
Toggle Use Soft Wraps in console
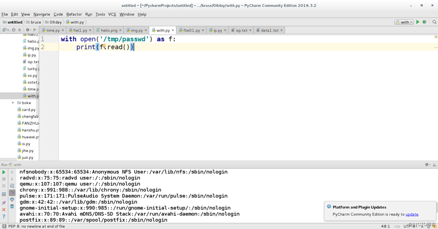(x=12, y=186)
